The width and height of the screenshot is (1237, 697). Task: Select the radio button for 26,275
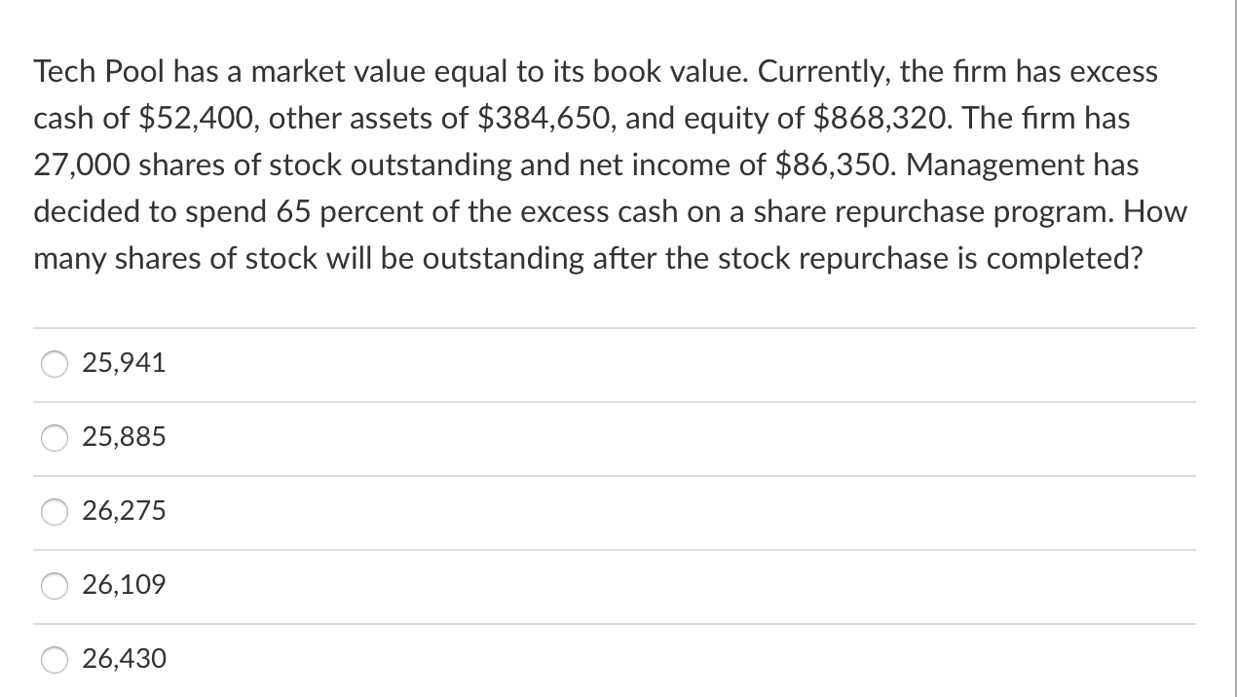[55, 513]
